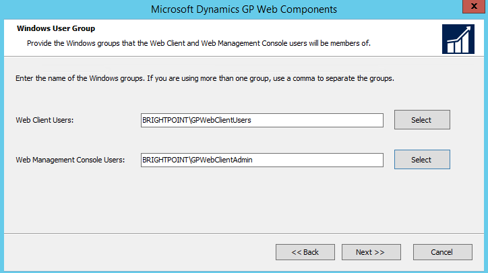
Task: Click the 'Provide the Windows groups' description text
Action: pyautogui.click(x=198, y=43)
